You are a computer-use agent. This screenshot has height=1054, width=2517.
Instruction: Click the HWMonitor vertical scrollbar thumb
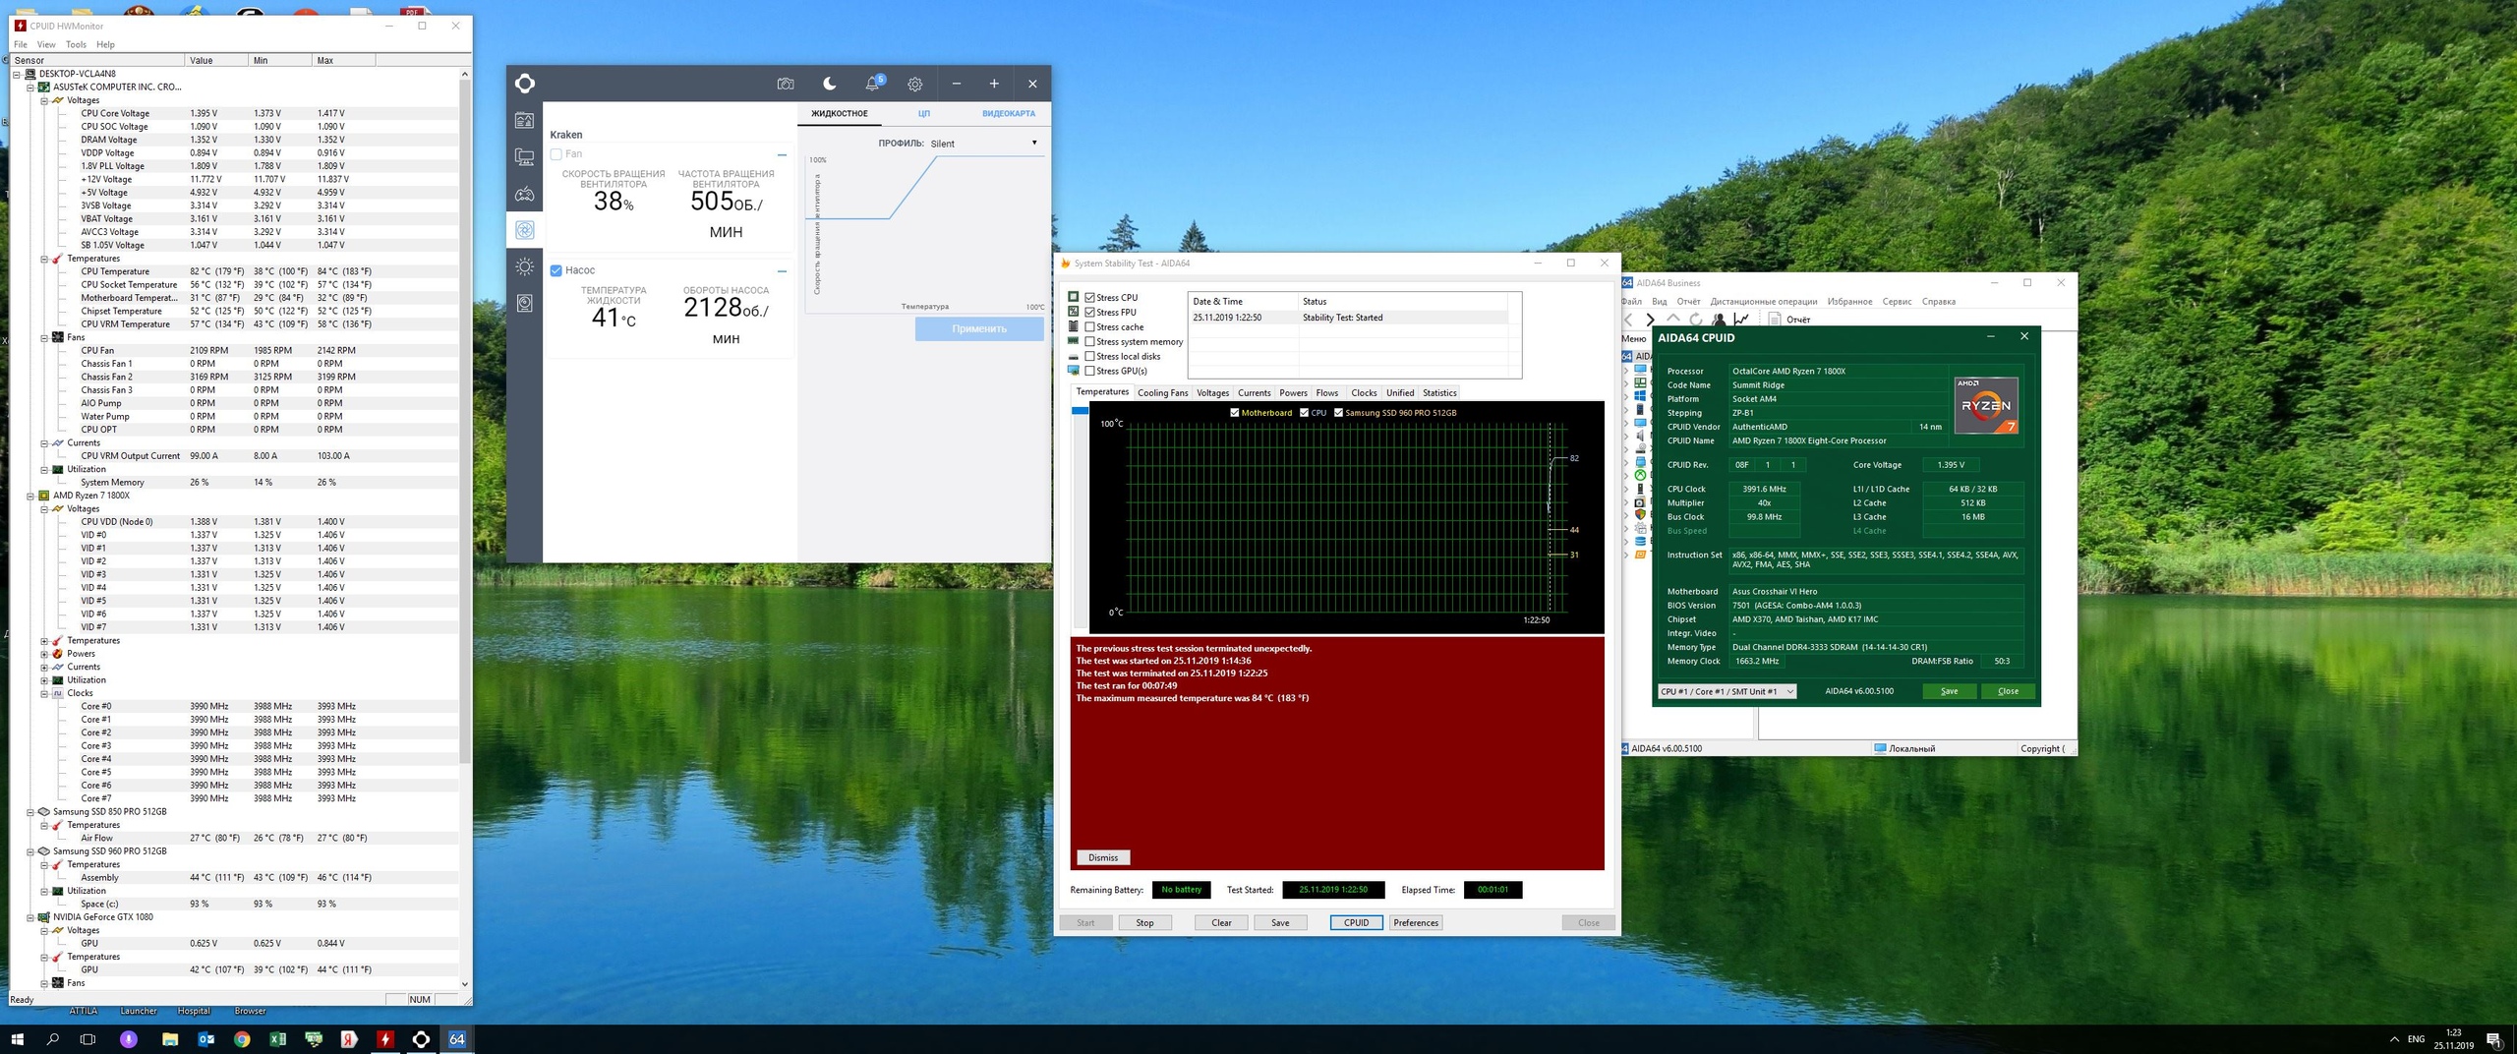pyautogui.click(x=465, y=423)
